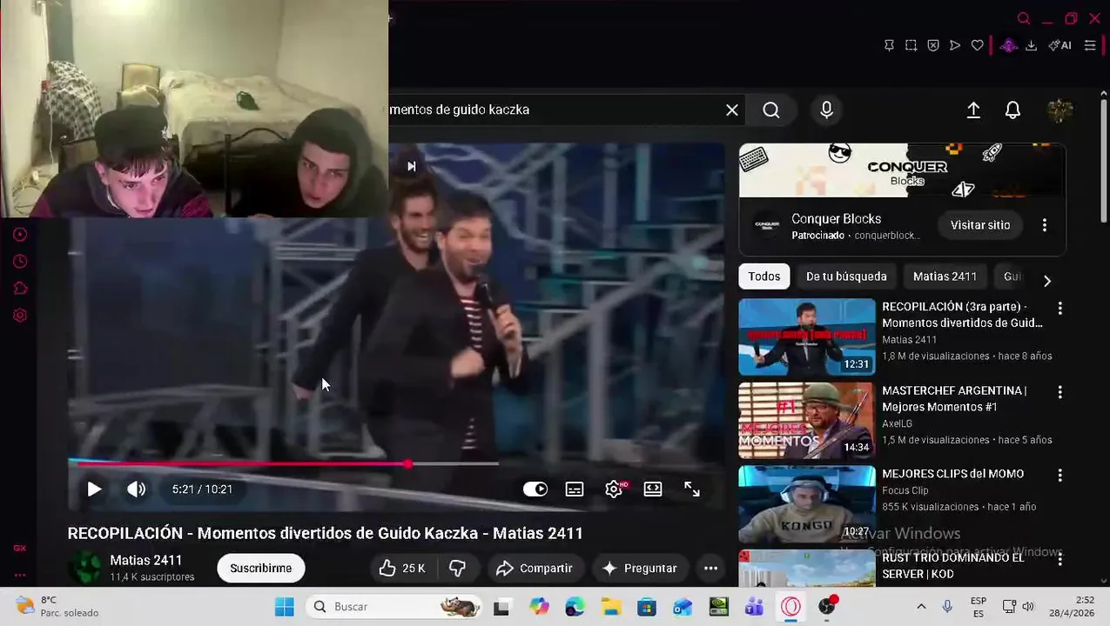Open the Windows Start menu

[285, 607]
